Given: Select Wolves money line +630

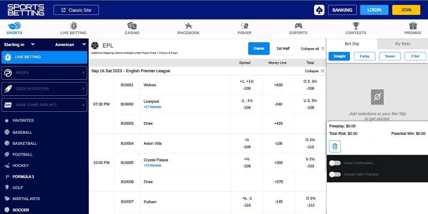Looking at the screenshot, I should pyautogui.click(x=278, y=85).
